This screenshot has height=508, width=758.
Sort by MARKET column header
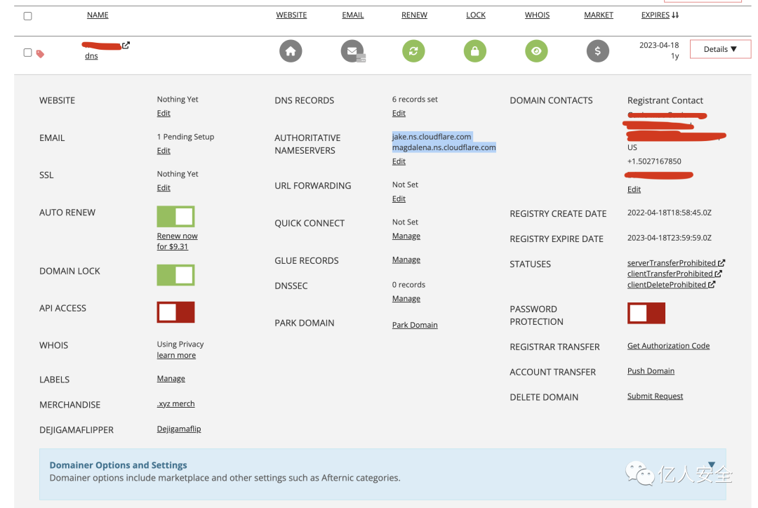click(599, 15)
